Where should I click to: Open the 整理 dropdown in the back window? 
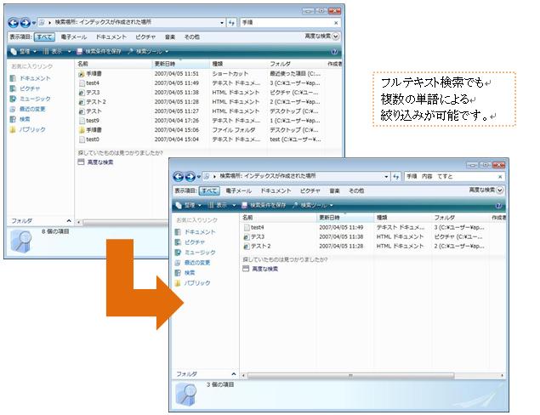(24, 52)
